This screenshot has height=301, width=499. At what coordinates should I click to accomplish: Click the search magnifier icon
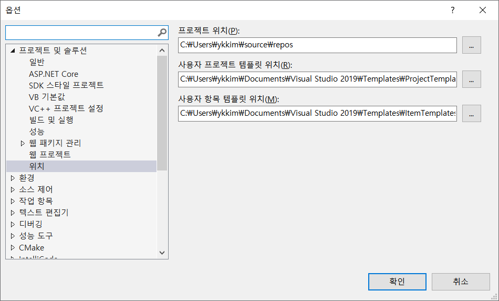point(162,33)
